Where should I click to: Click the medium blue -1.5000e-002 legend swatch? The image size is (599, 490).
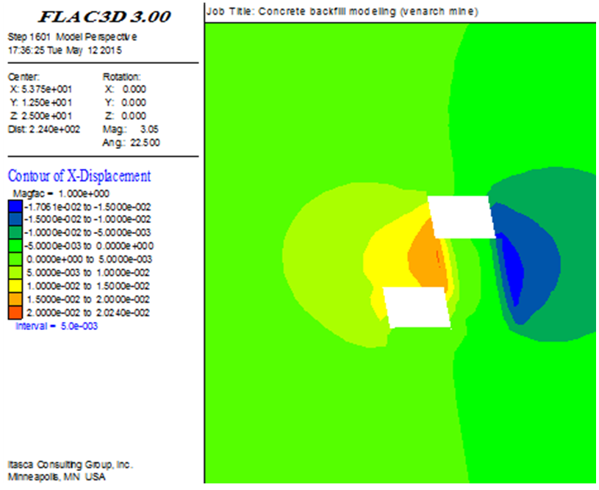15,219
